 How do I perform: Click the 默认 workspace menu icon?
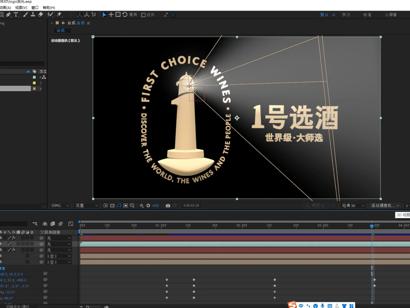click(334, 15)
